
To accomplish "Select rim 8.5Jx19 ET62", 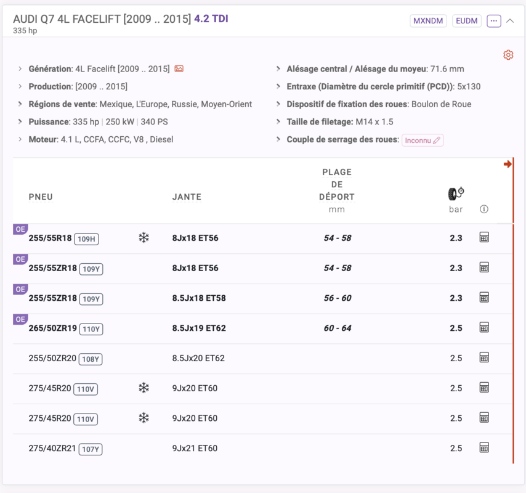I will [199, 328].
